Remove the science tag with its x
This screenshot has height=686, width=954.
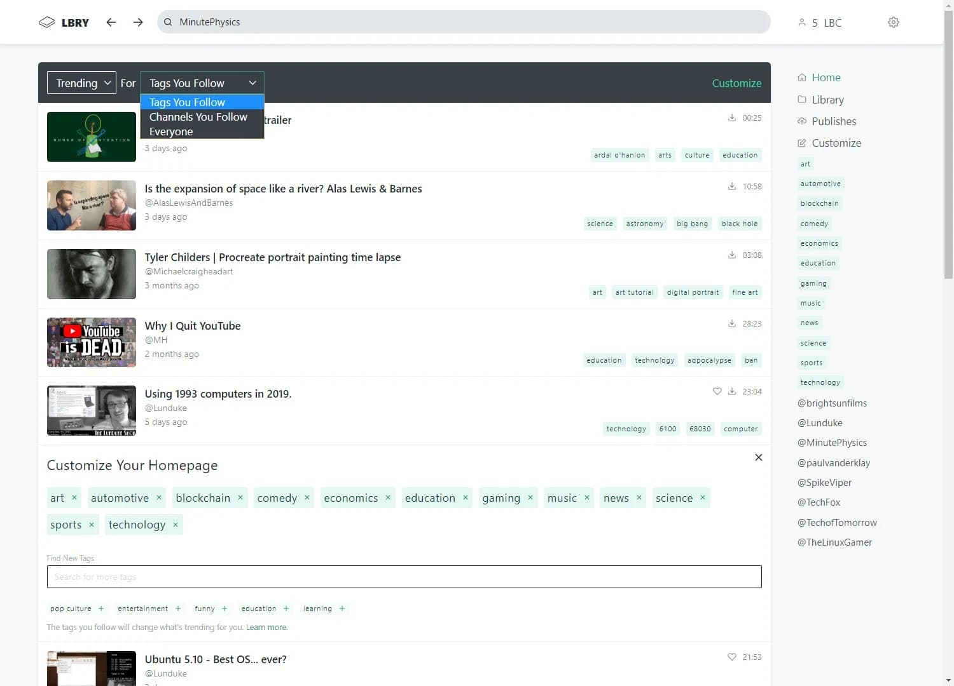click(x=703, y=497)
